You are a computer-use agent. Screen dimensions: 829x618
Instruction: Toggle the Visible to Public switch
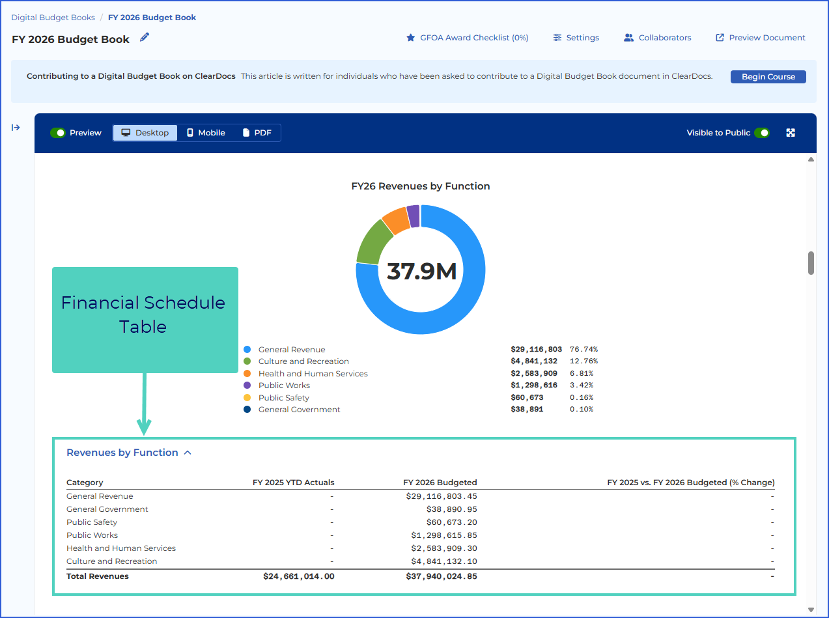coord(762,133)
